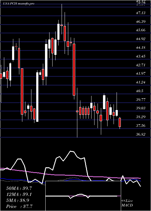This screenshot has height=211, width=151.
Task: Click the 41.97 price axis label
Action: point(141,74)
